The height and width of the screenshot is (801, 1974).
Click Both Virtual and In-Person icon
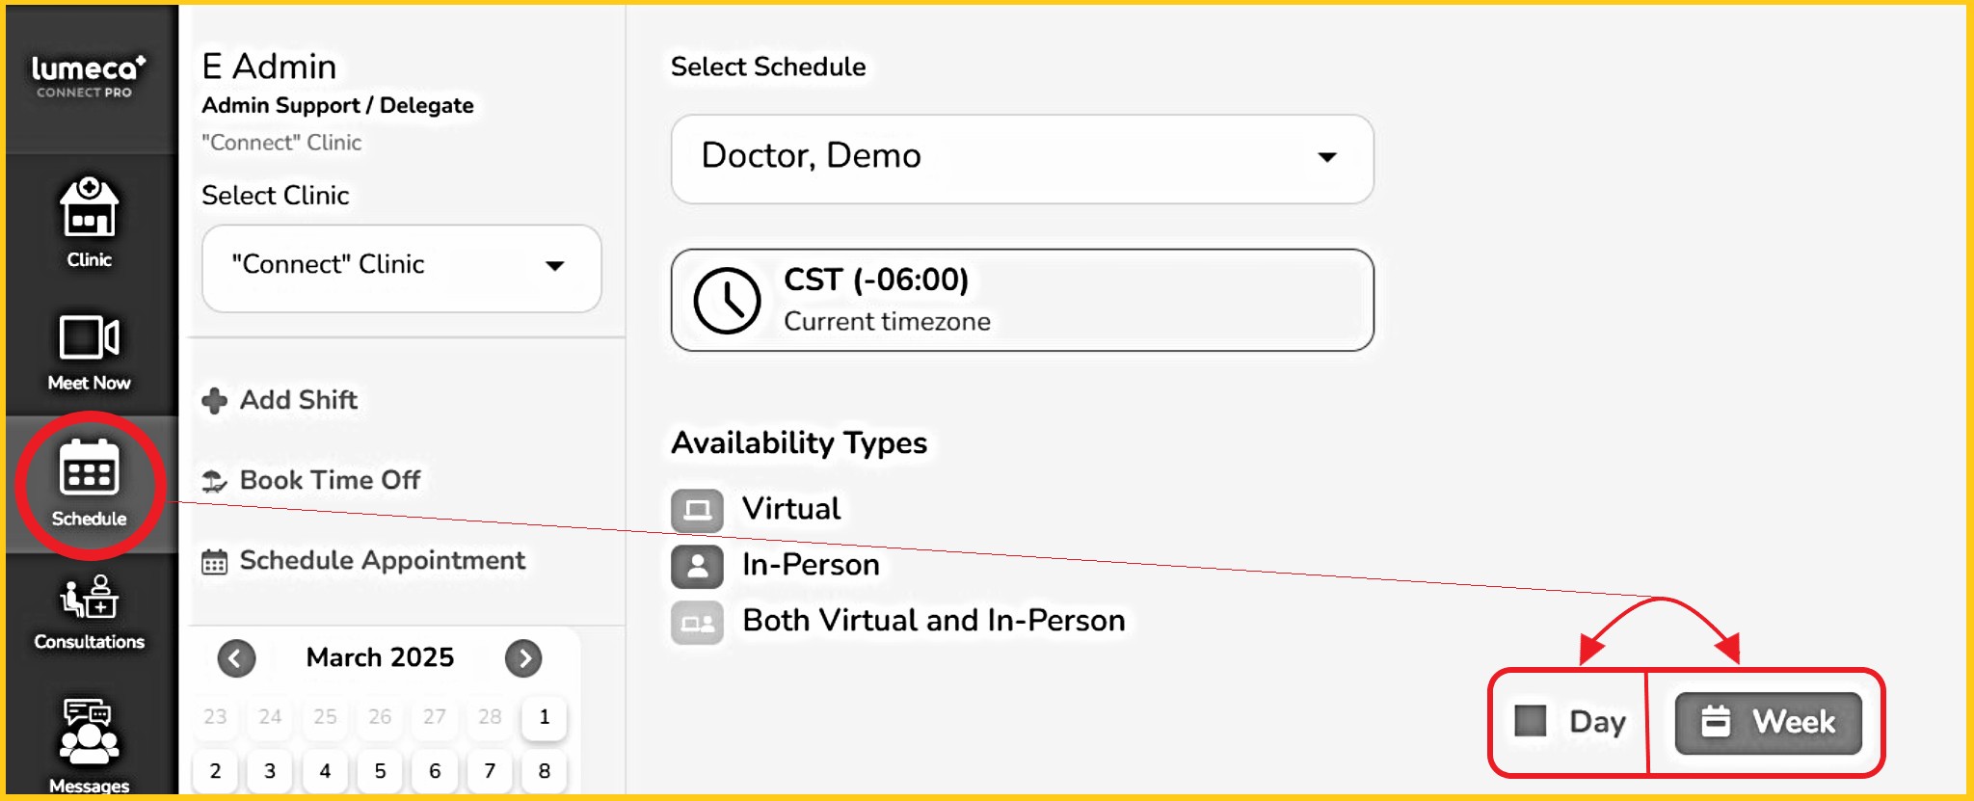click(697, 623)
